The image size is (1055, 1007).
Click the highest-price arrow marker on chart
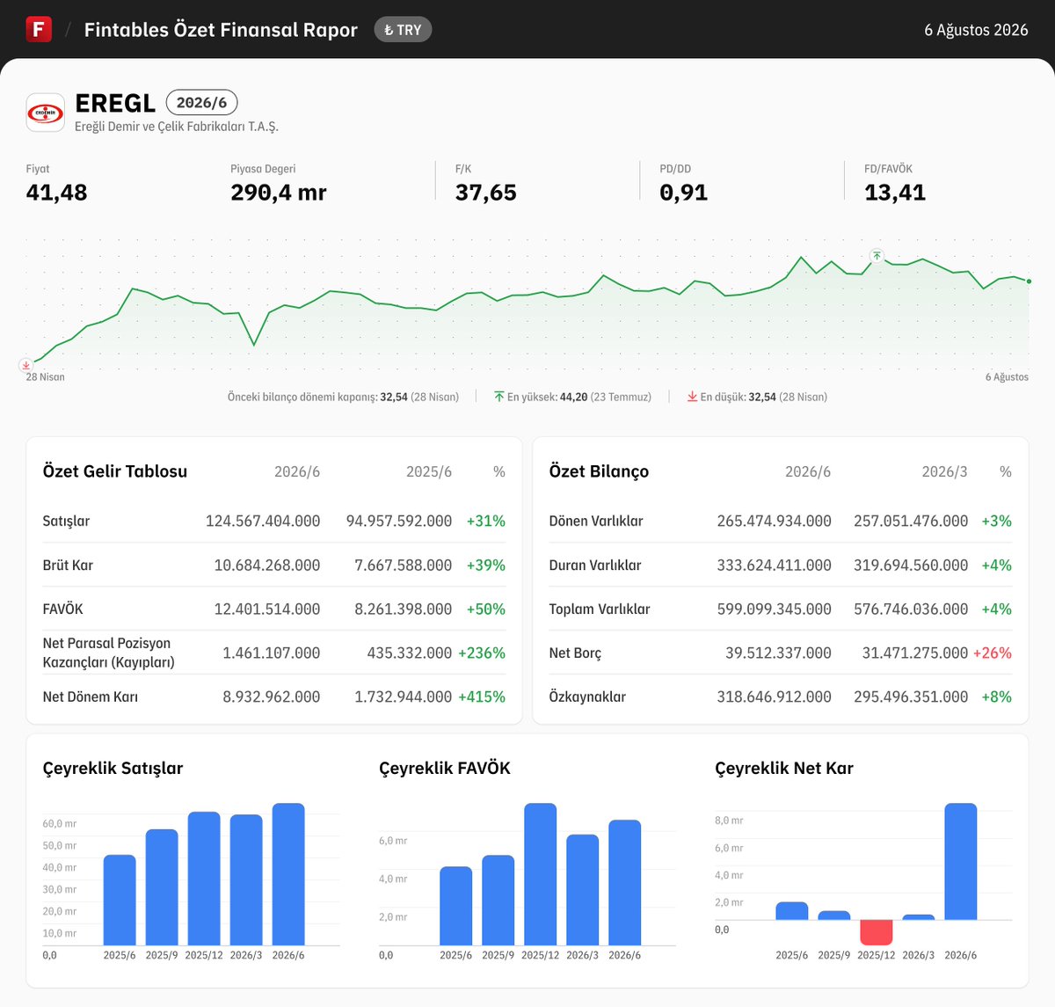point(877,256)
